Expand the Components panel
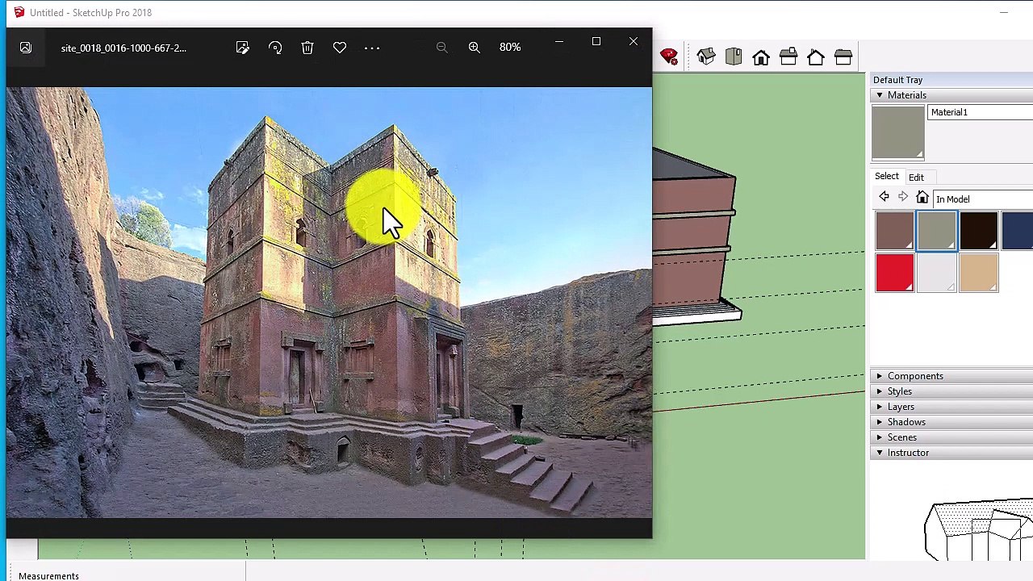The height and width of the screenshot is (581, 1033). click(x=880, y=376)
